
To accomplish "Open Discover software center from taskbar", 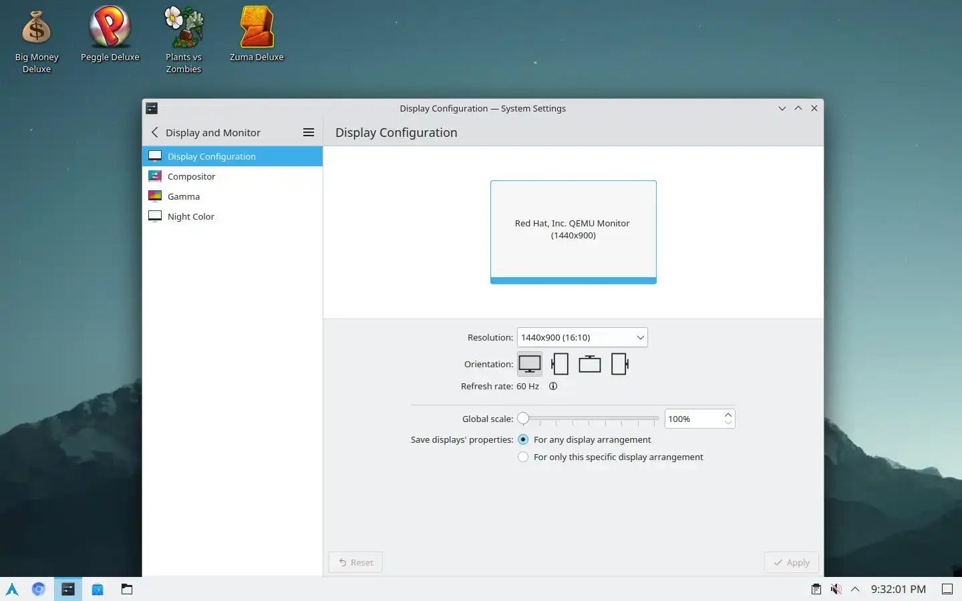I will click(x=98, y=589).
